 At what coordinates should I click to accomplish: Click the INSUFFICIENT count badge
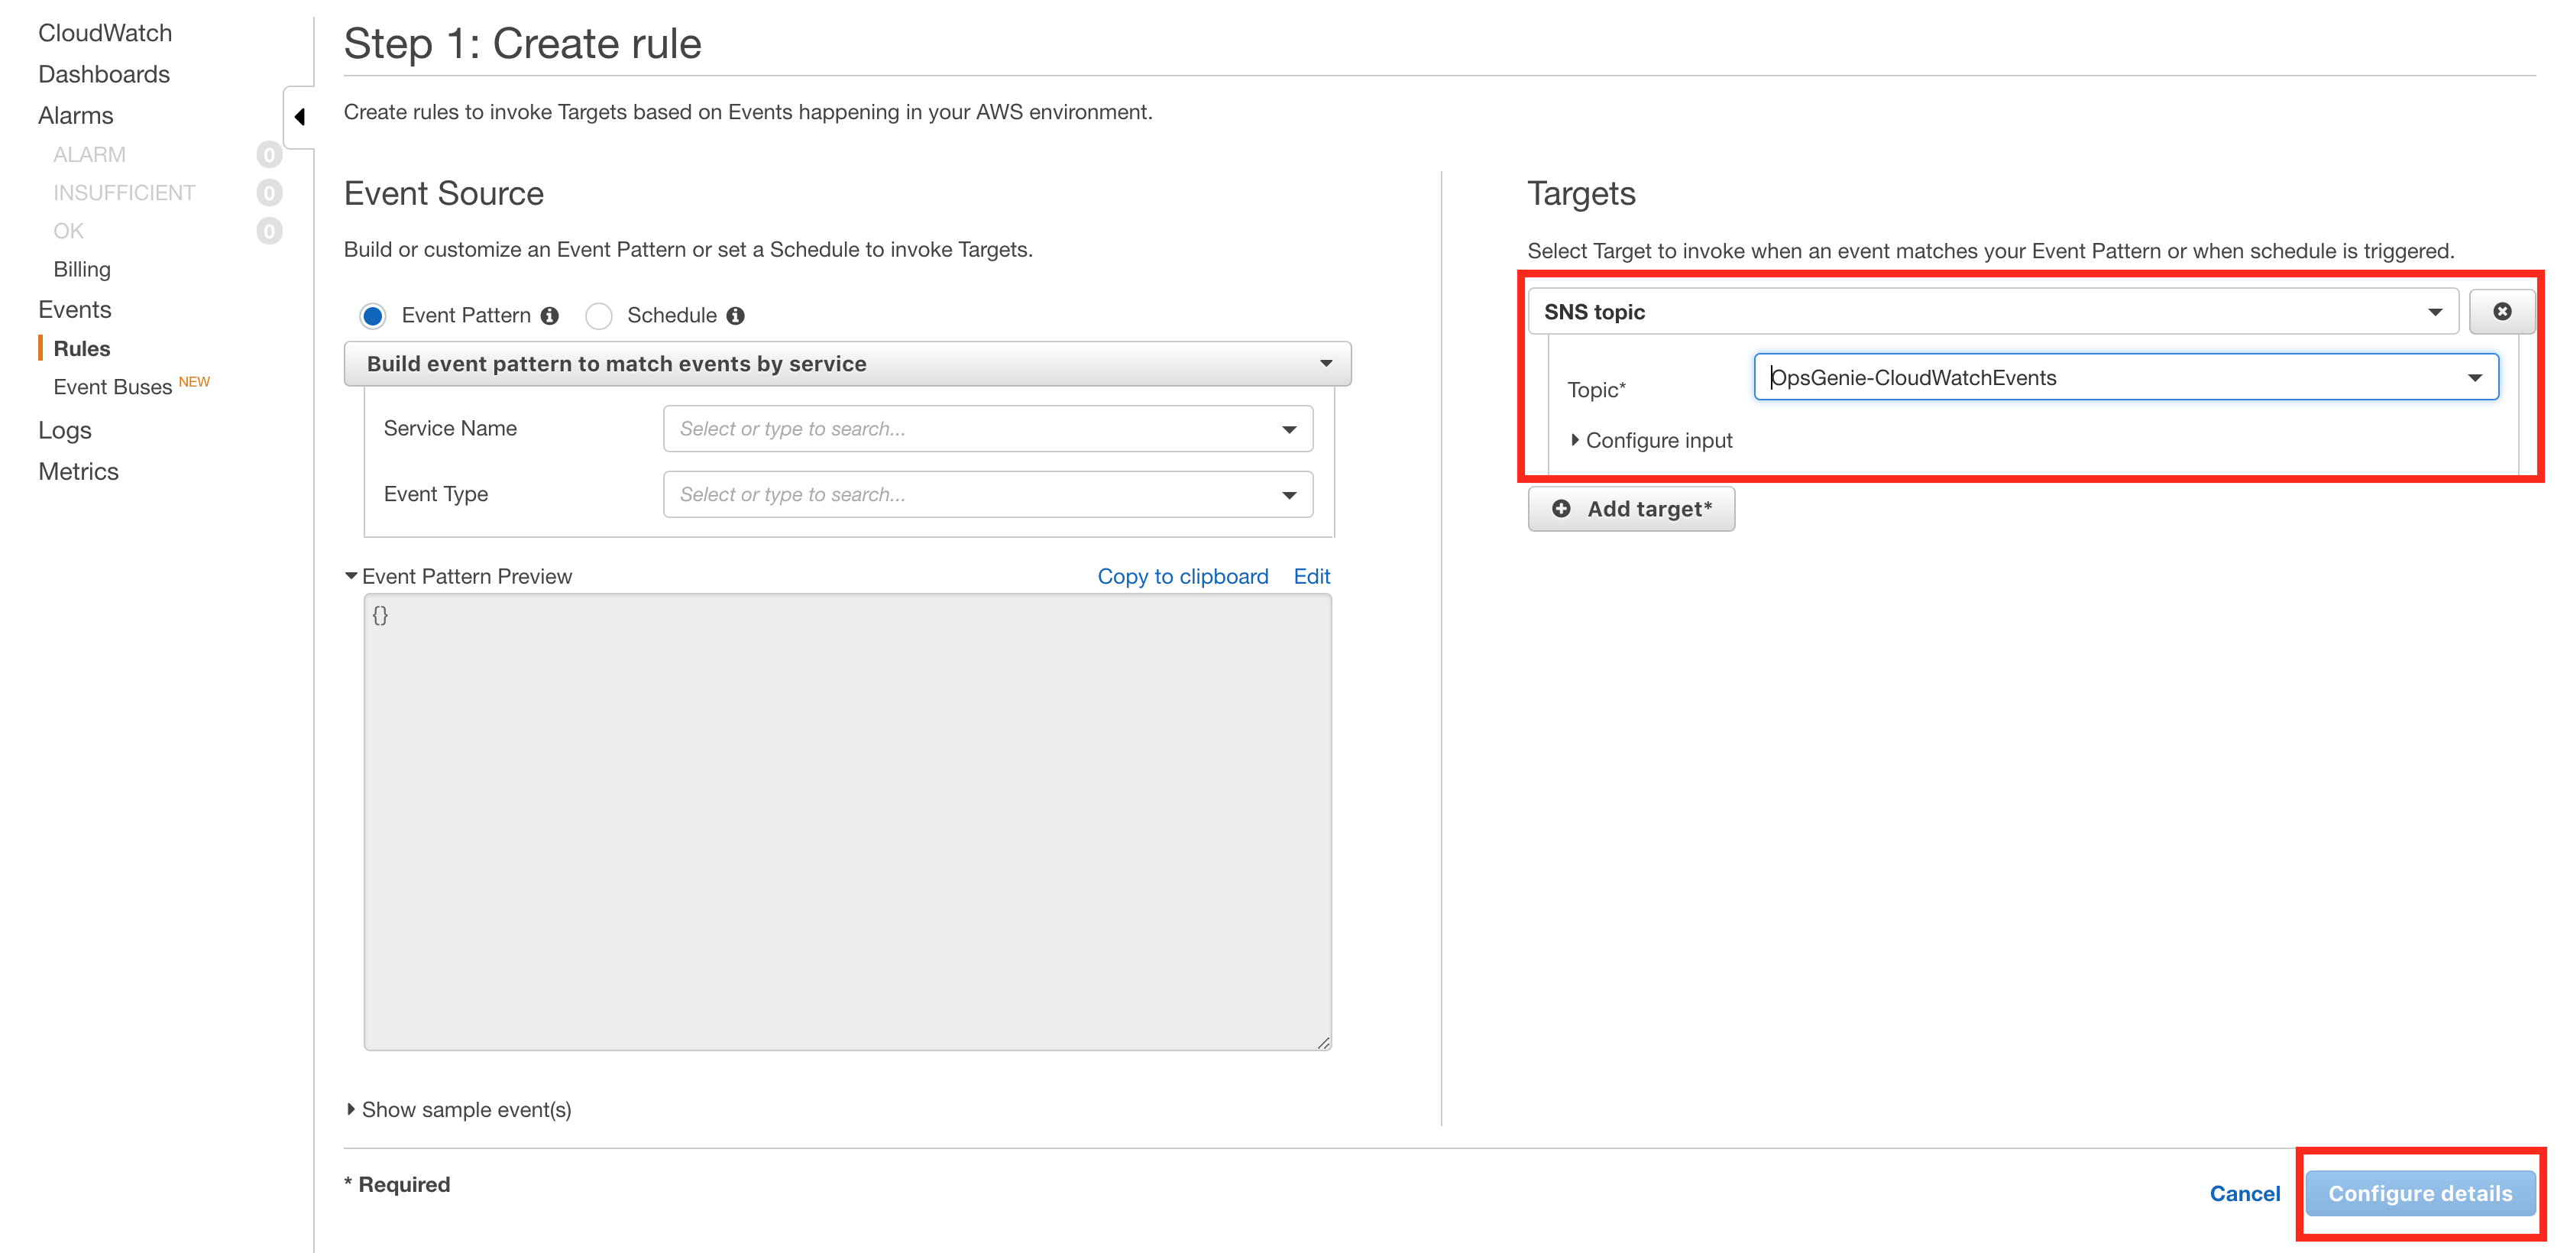point(268,193)
